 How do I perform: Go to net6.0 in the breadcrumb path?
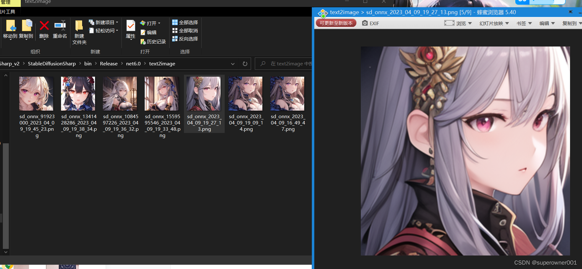pos(133,64)
